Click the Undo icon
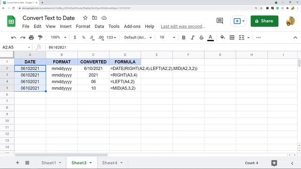The width and height of the screenshot is (301, 169). [x=14, y=38]
